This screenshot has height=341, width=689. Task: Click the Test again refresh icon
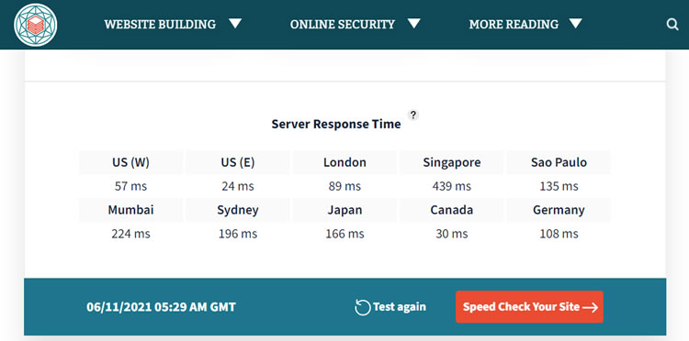(x=363, y=307)
